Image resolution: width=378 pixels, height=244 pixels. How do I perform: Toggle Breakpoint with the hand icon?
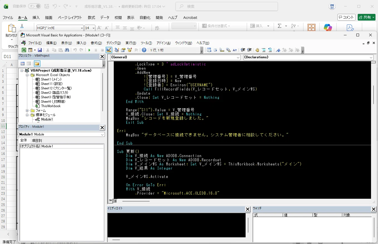[257, 50]
